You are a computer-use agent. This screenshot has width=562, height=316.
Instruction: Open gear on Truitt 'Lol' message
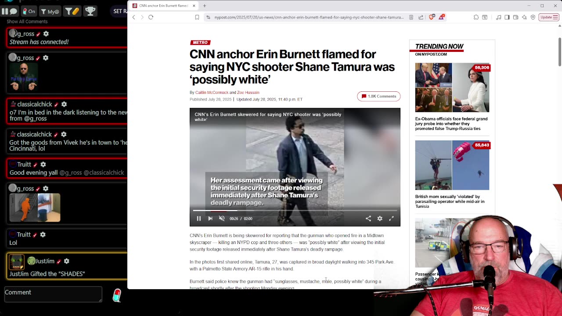[x=43, y=235]
